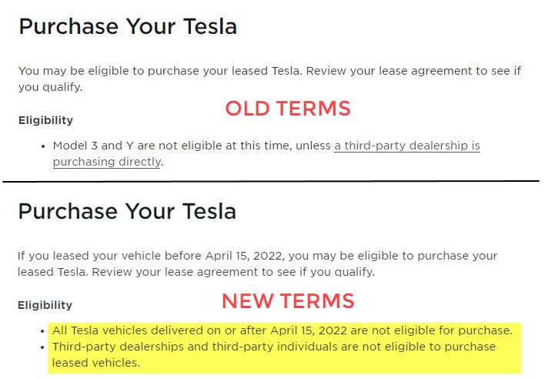This screenshot has height=379, width=545.
Task: Click the Eligibility subheading in the new terms section
Action: click(45, 305)
